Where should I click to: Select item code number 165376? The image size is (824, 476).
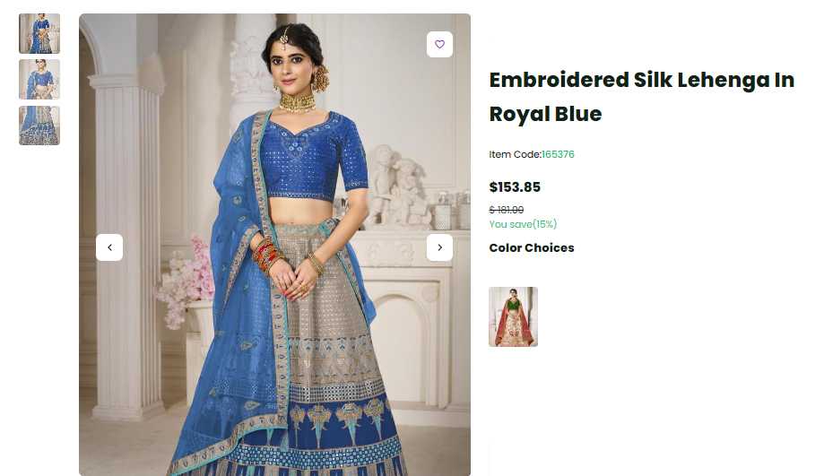point(558,154)
